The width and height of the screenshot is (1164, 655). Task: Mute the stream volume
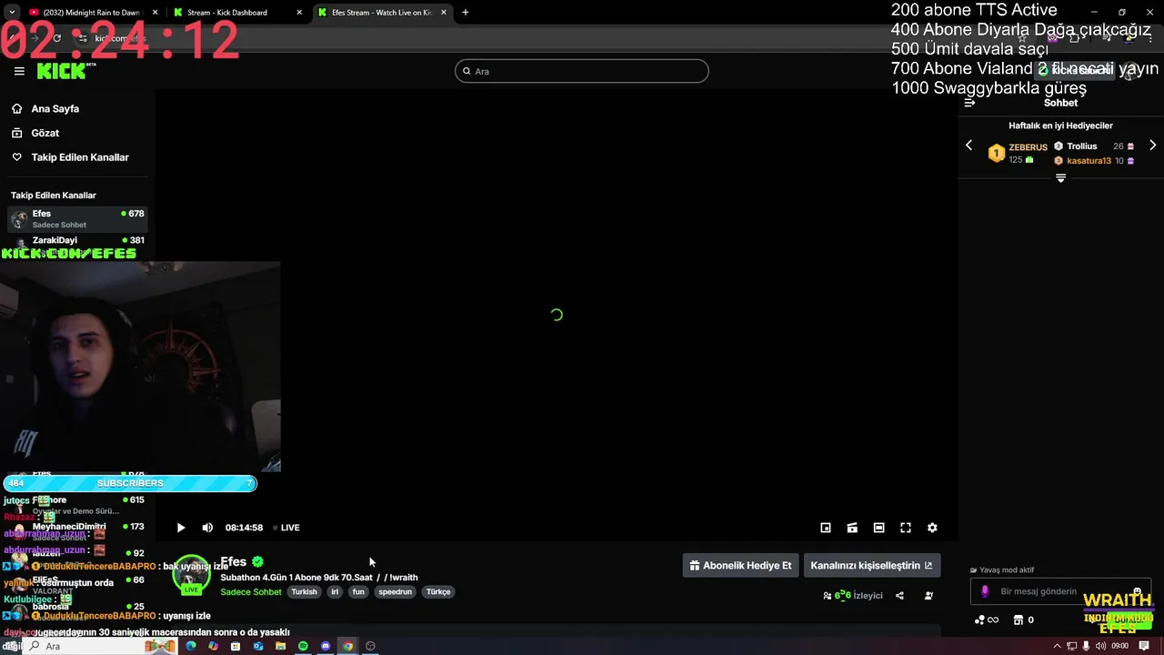(207, 528)
